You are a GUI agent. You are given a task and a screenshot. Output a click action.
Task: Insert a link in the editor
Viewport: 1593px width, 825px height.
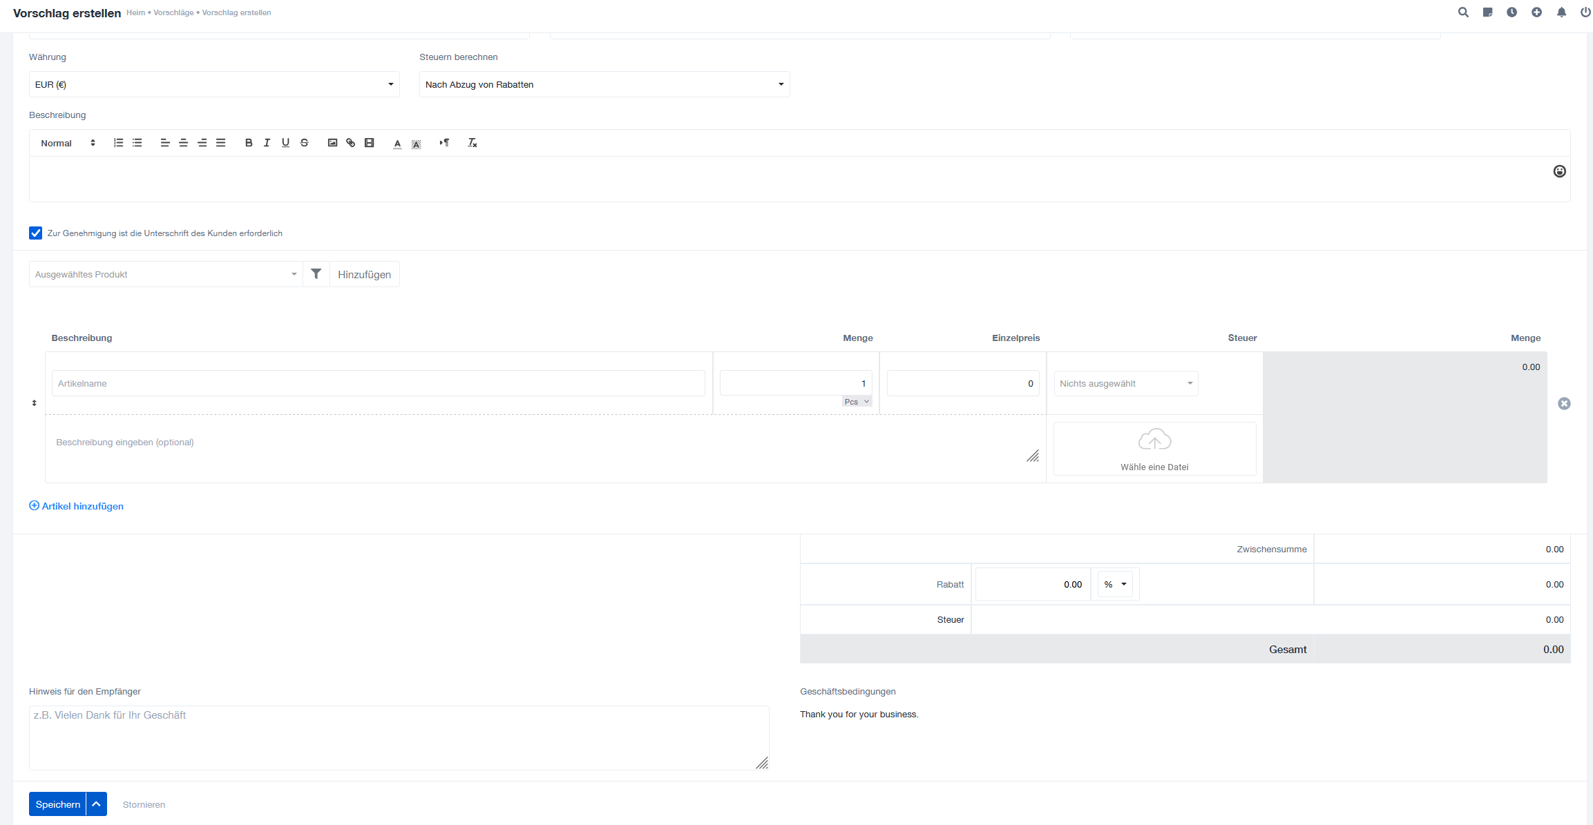pyautogui.click(x=351, y=143)
